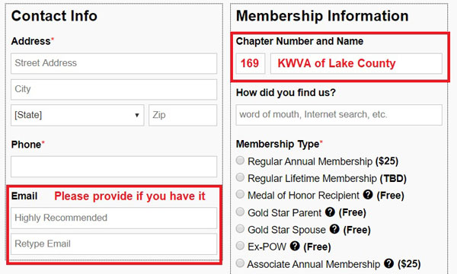Image resolution: width=457 pixels, height=274 pixels.
Task: Focus the Street Address field
Action: click(x=114, y=63)
